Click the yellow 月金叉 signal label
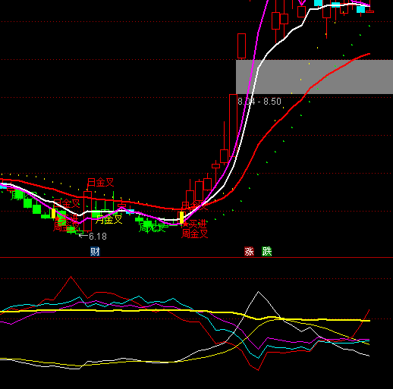The image size is (393, 389). (109, 219)
